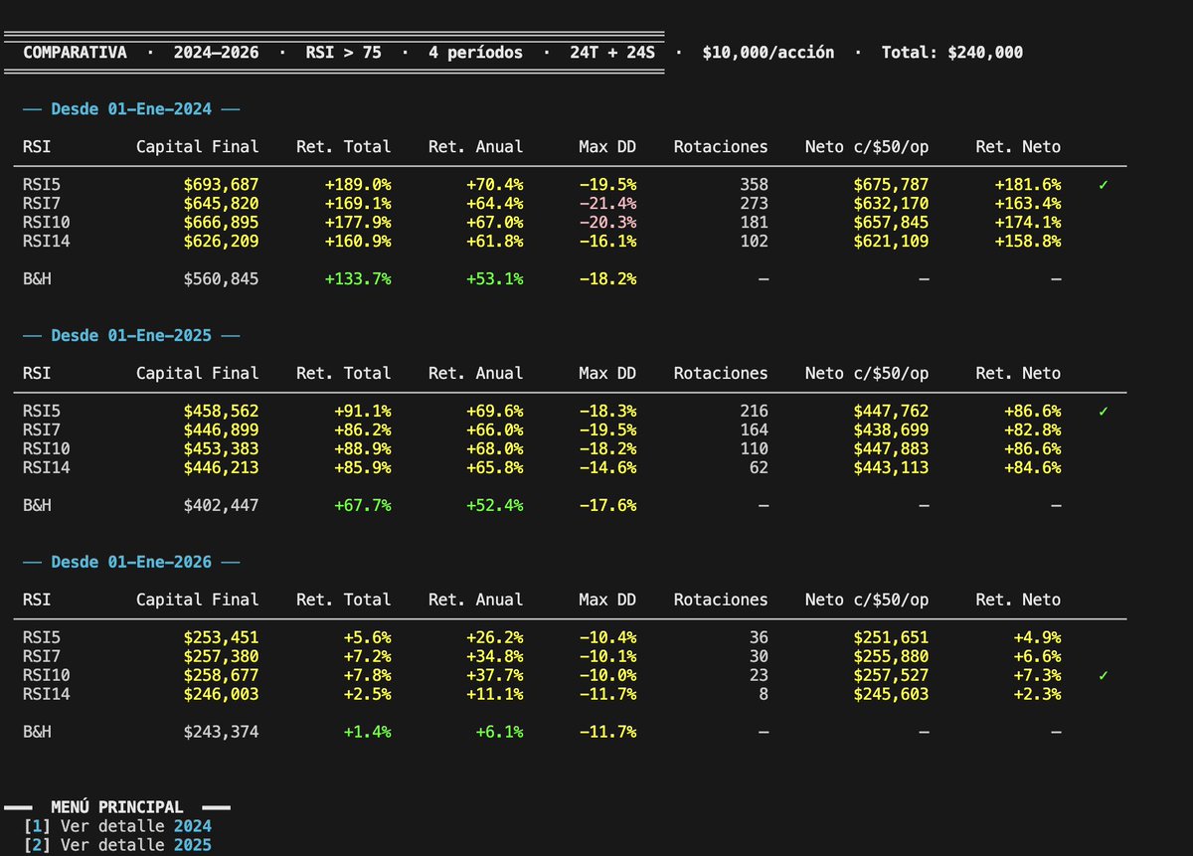Click Neto $447,762 value
Viewport: 1193px width, 856px height.
pyautogui.click(x=891, y=411)
